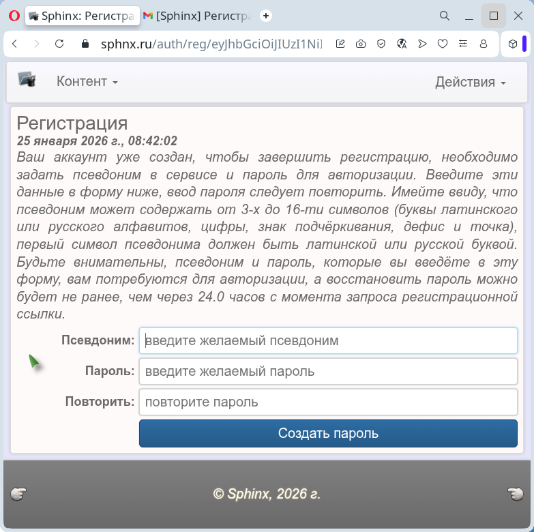Click the Повторить password field
534x532 pixels.
[x=328, y=402]
